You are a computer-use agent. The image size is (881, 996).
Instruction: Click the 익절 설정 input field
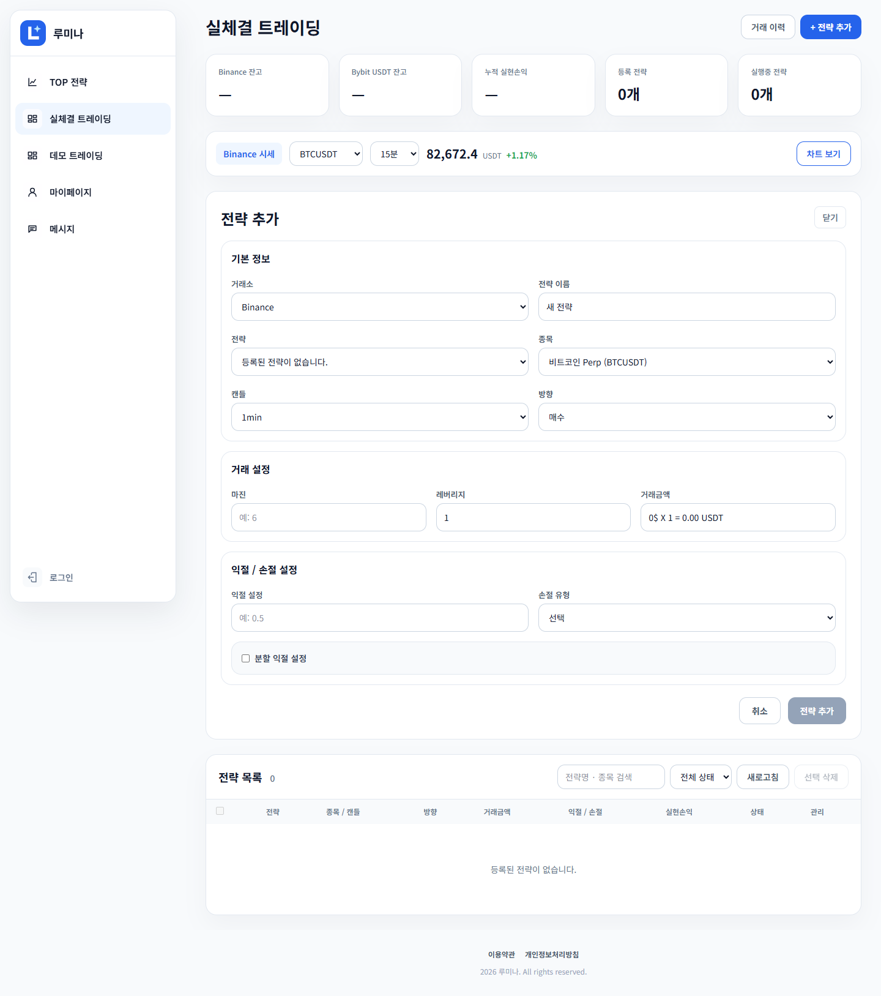click(380, 618)
